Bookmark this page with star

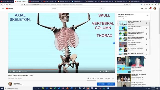[x=129, y=4]
